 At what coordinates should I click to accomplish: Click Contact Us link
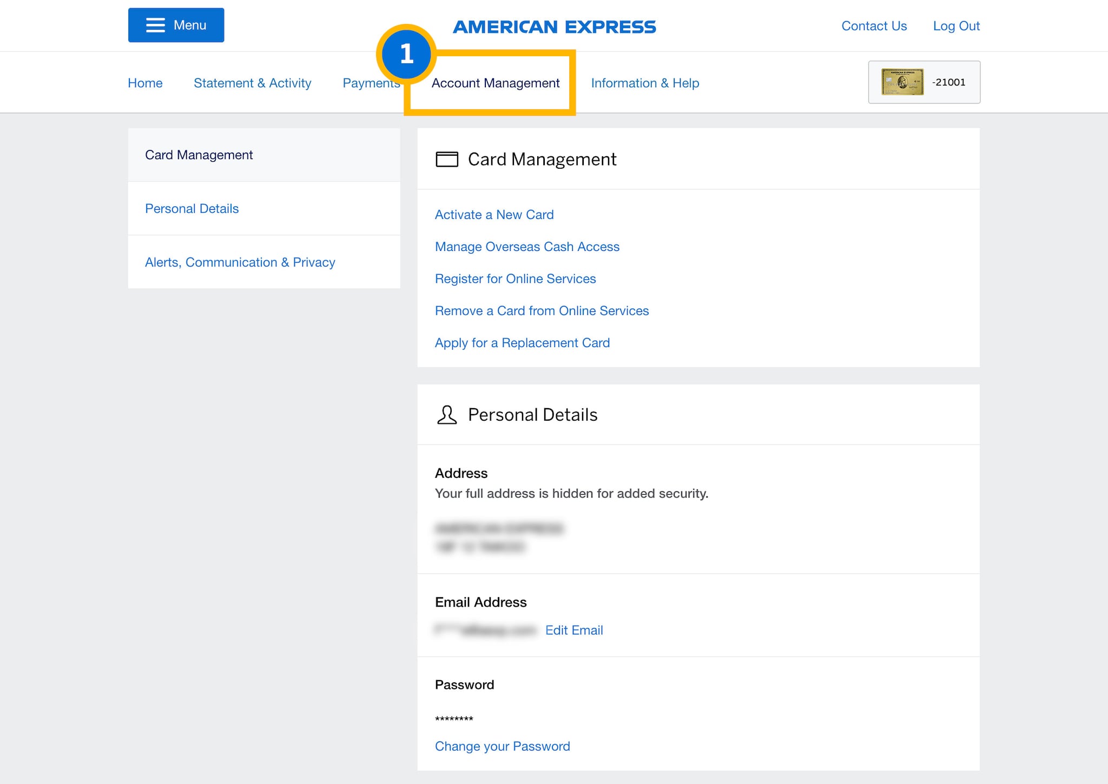point(874,26)
